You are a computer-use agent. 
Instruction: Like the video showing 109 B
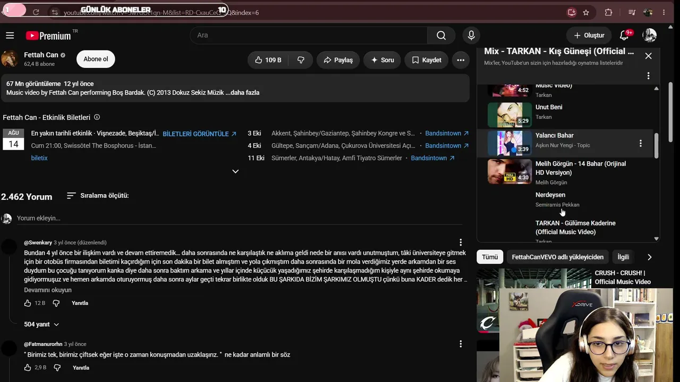click(x=268, y=60)
